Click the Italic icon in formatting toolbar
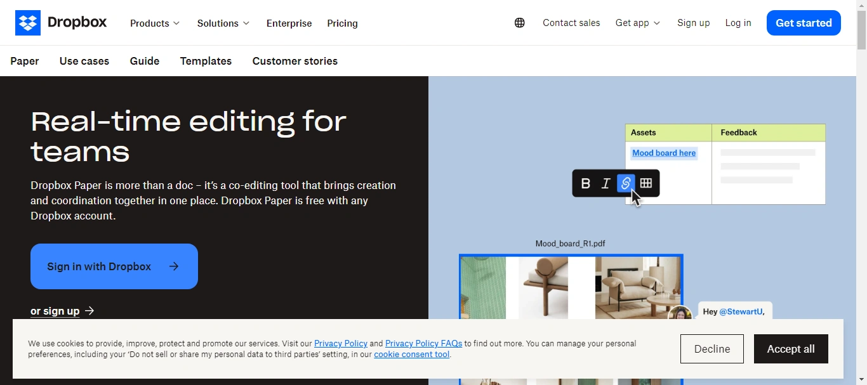The image size is (867, 385). (606, 183)
